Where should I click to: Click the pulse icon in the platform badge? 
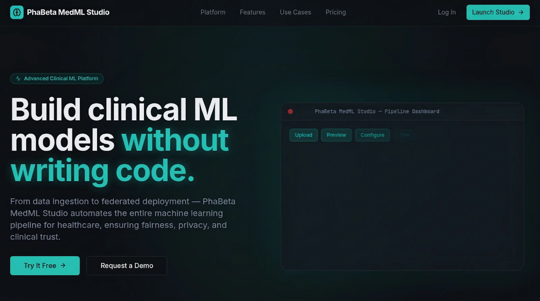tap(18, 79)
